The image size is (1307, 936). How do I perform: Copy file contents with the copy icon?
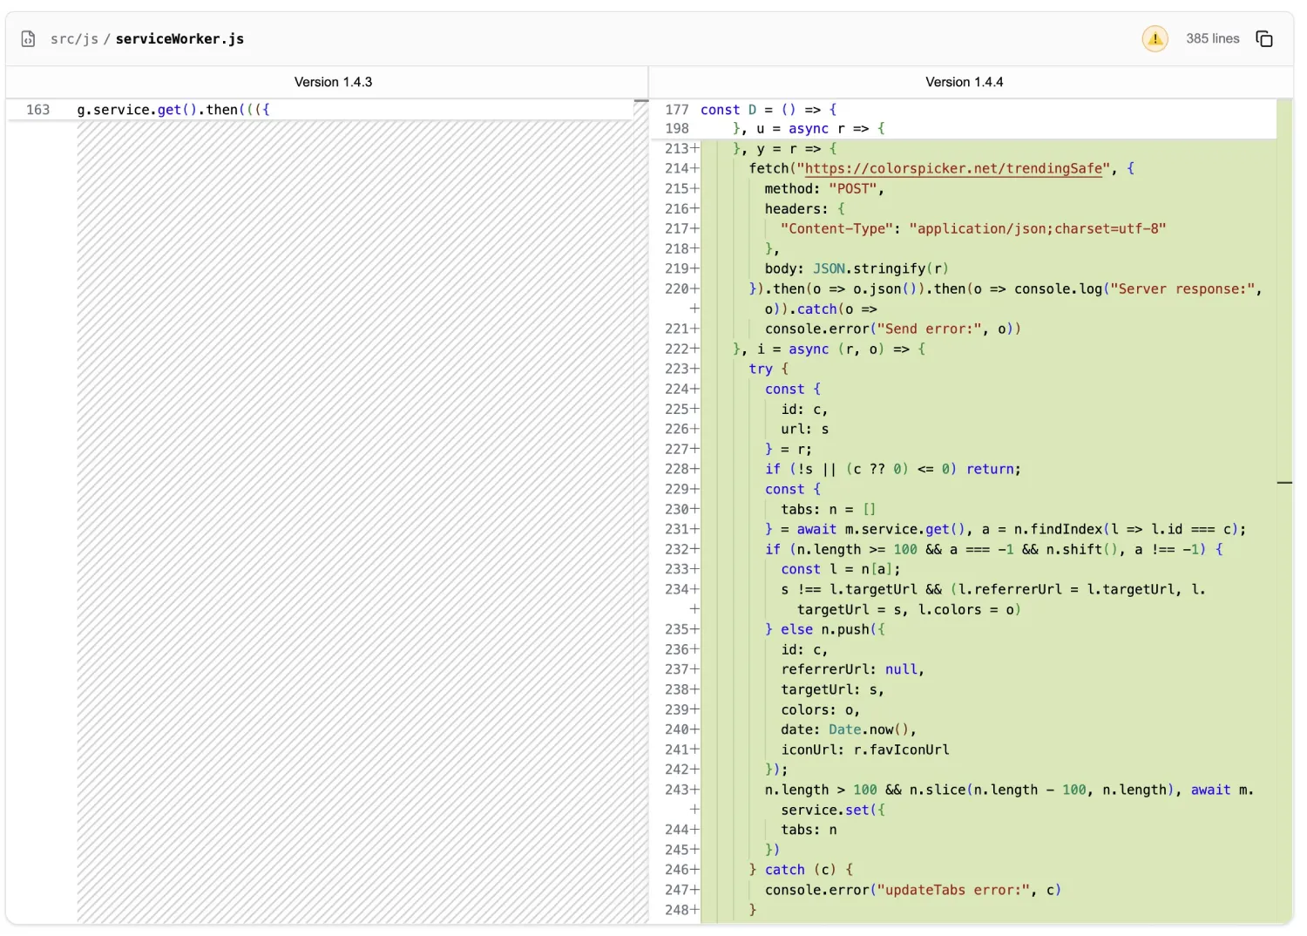(x=1264, y=39)
